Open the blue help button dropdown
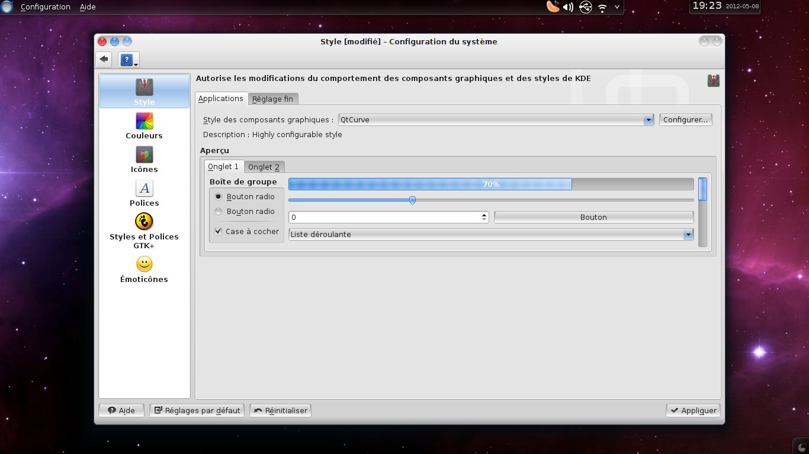 pyautogui.click(x=129, y=60)
